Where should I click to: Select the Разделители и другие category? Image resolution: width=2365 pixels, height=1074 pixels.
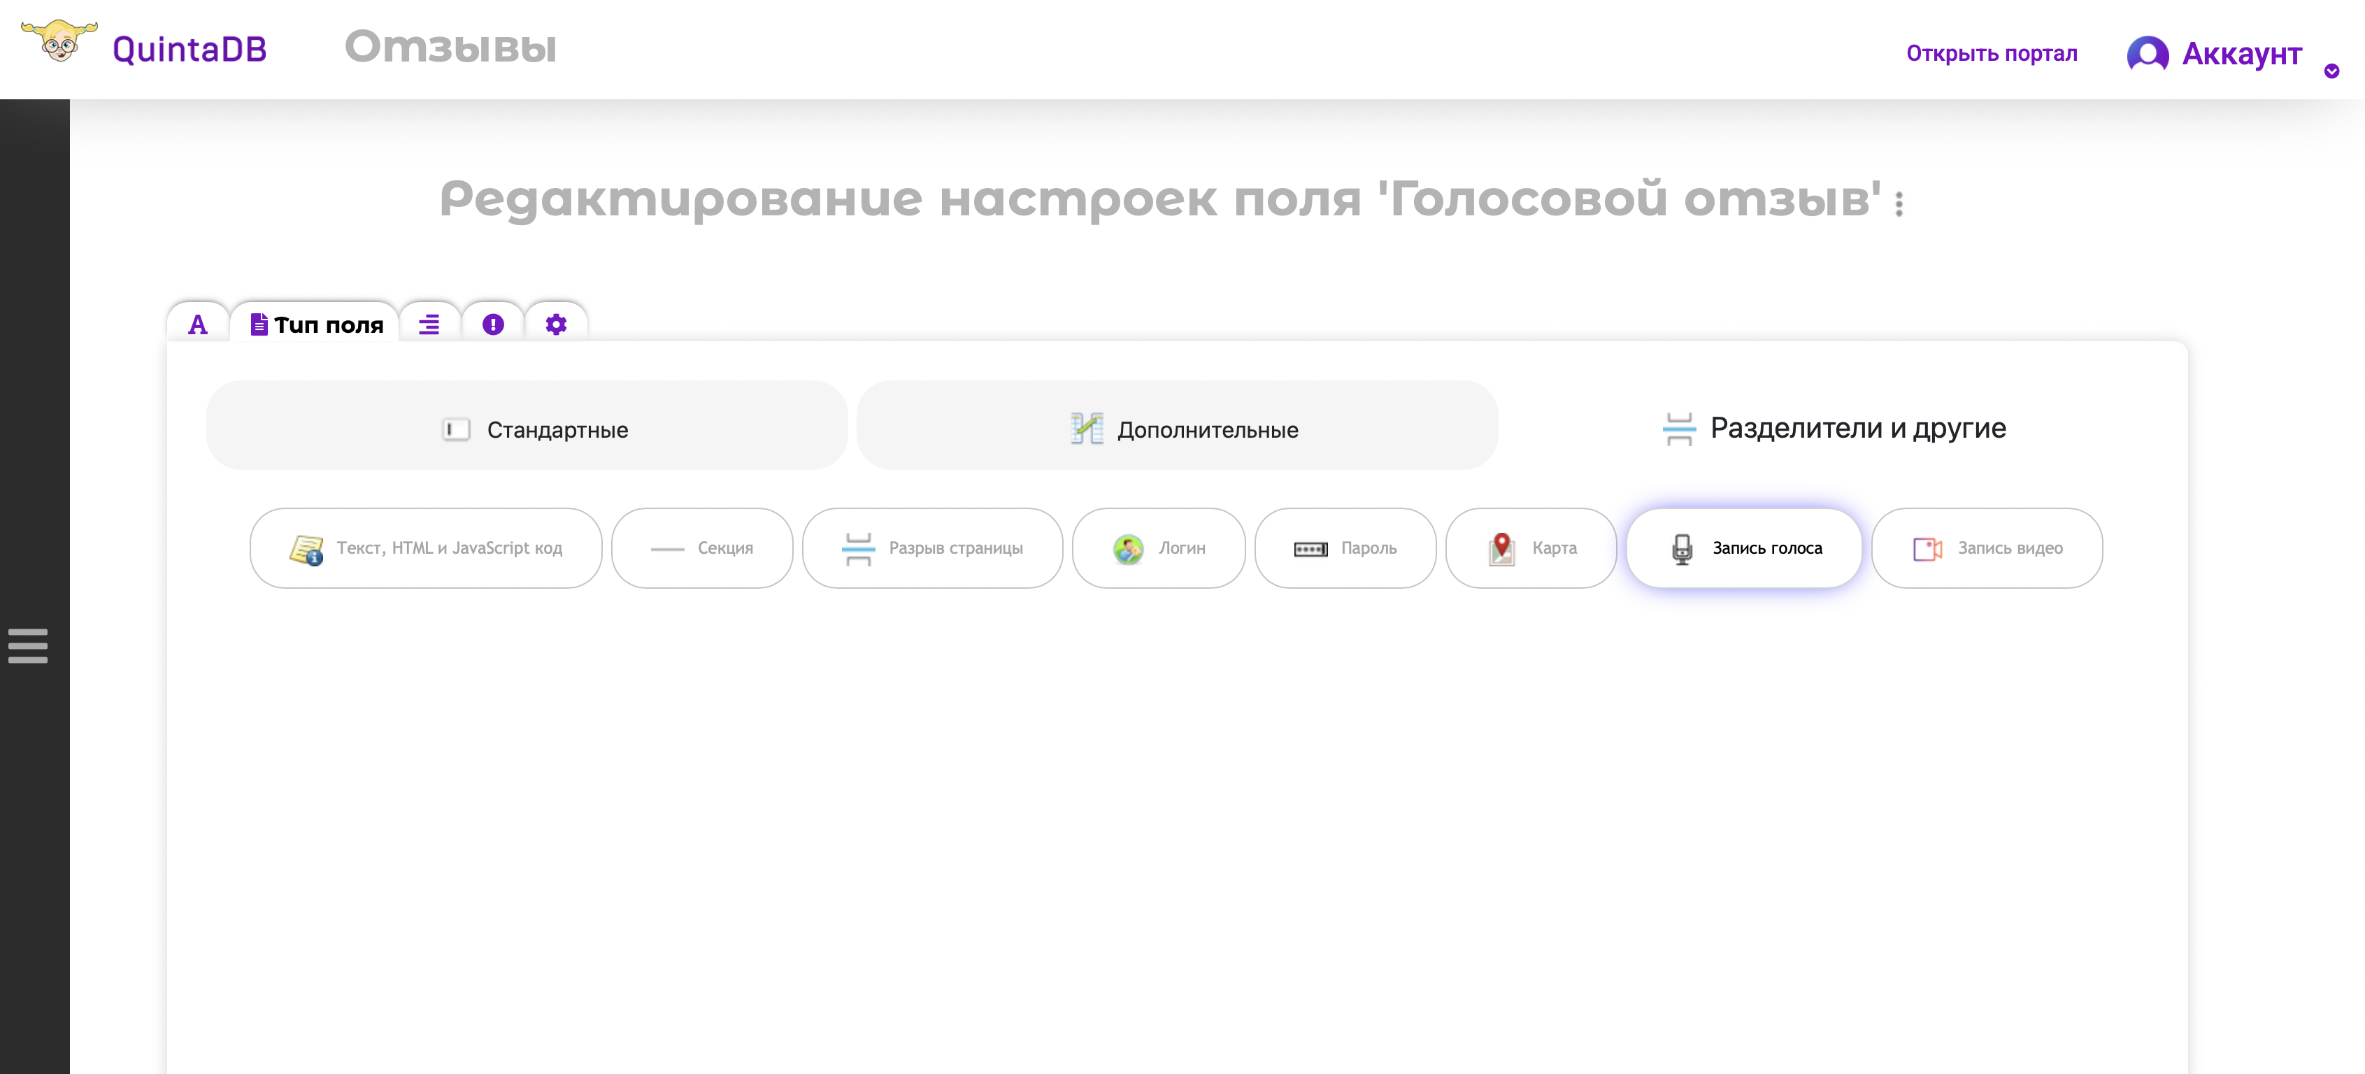coord(1834,428)
